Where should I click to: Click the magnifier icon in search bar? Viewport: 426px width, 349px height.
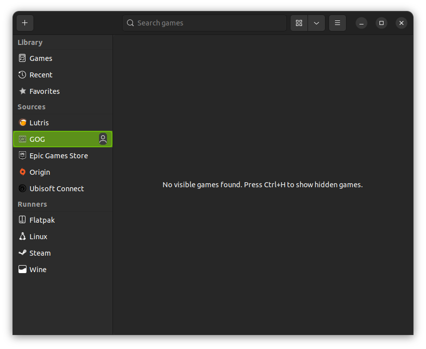pyautogui.click(x=130, y=23)
